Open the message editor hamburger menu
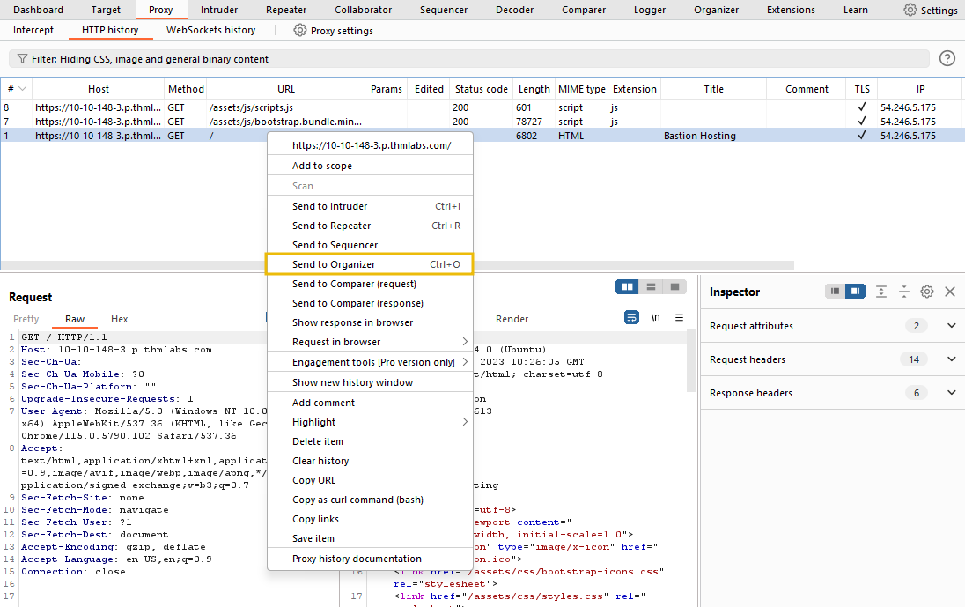 click(679, 317)
